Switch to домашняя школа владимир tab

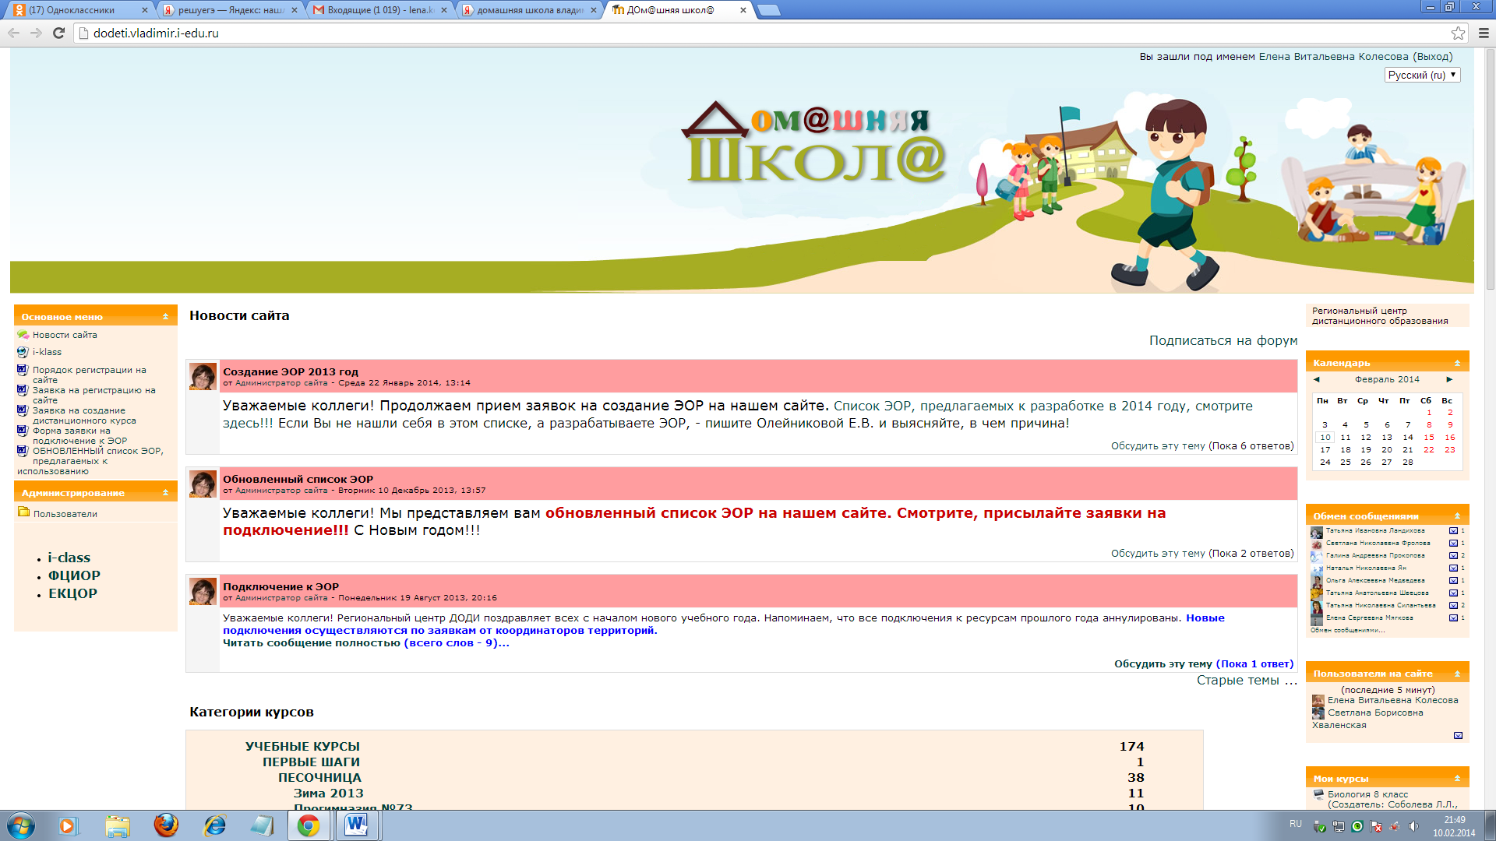pos(529,10)
